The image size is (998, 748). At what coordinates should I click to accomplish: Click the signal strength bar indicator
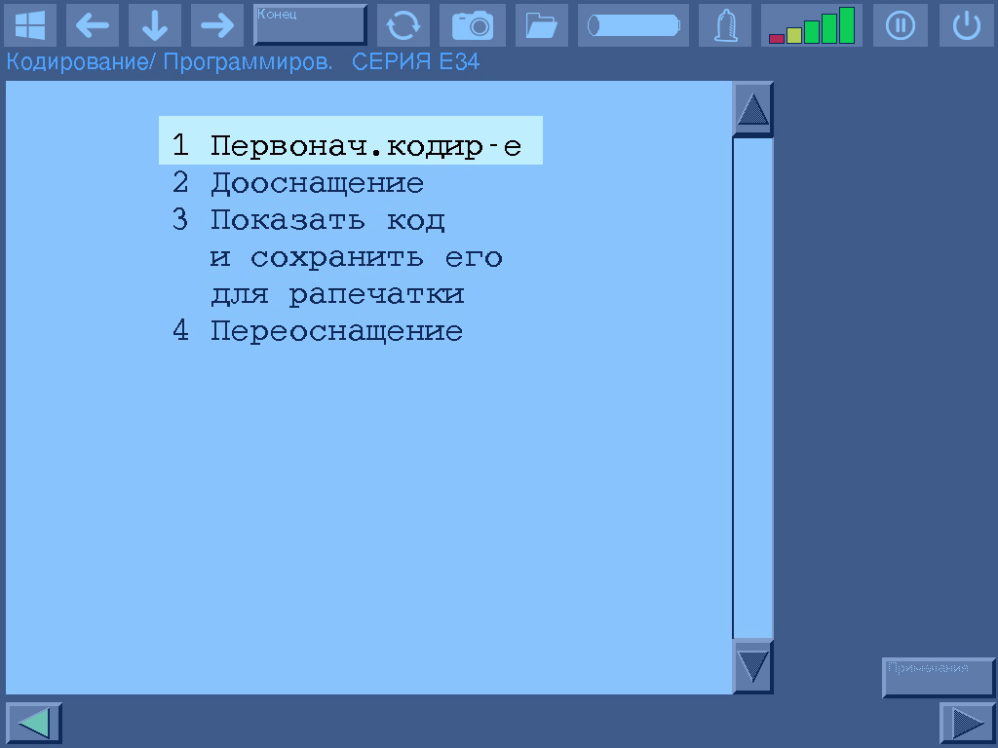click(x=811, y=25)
